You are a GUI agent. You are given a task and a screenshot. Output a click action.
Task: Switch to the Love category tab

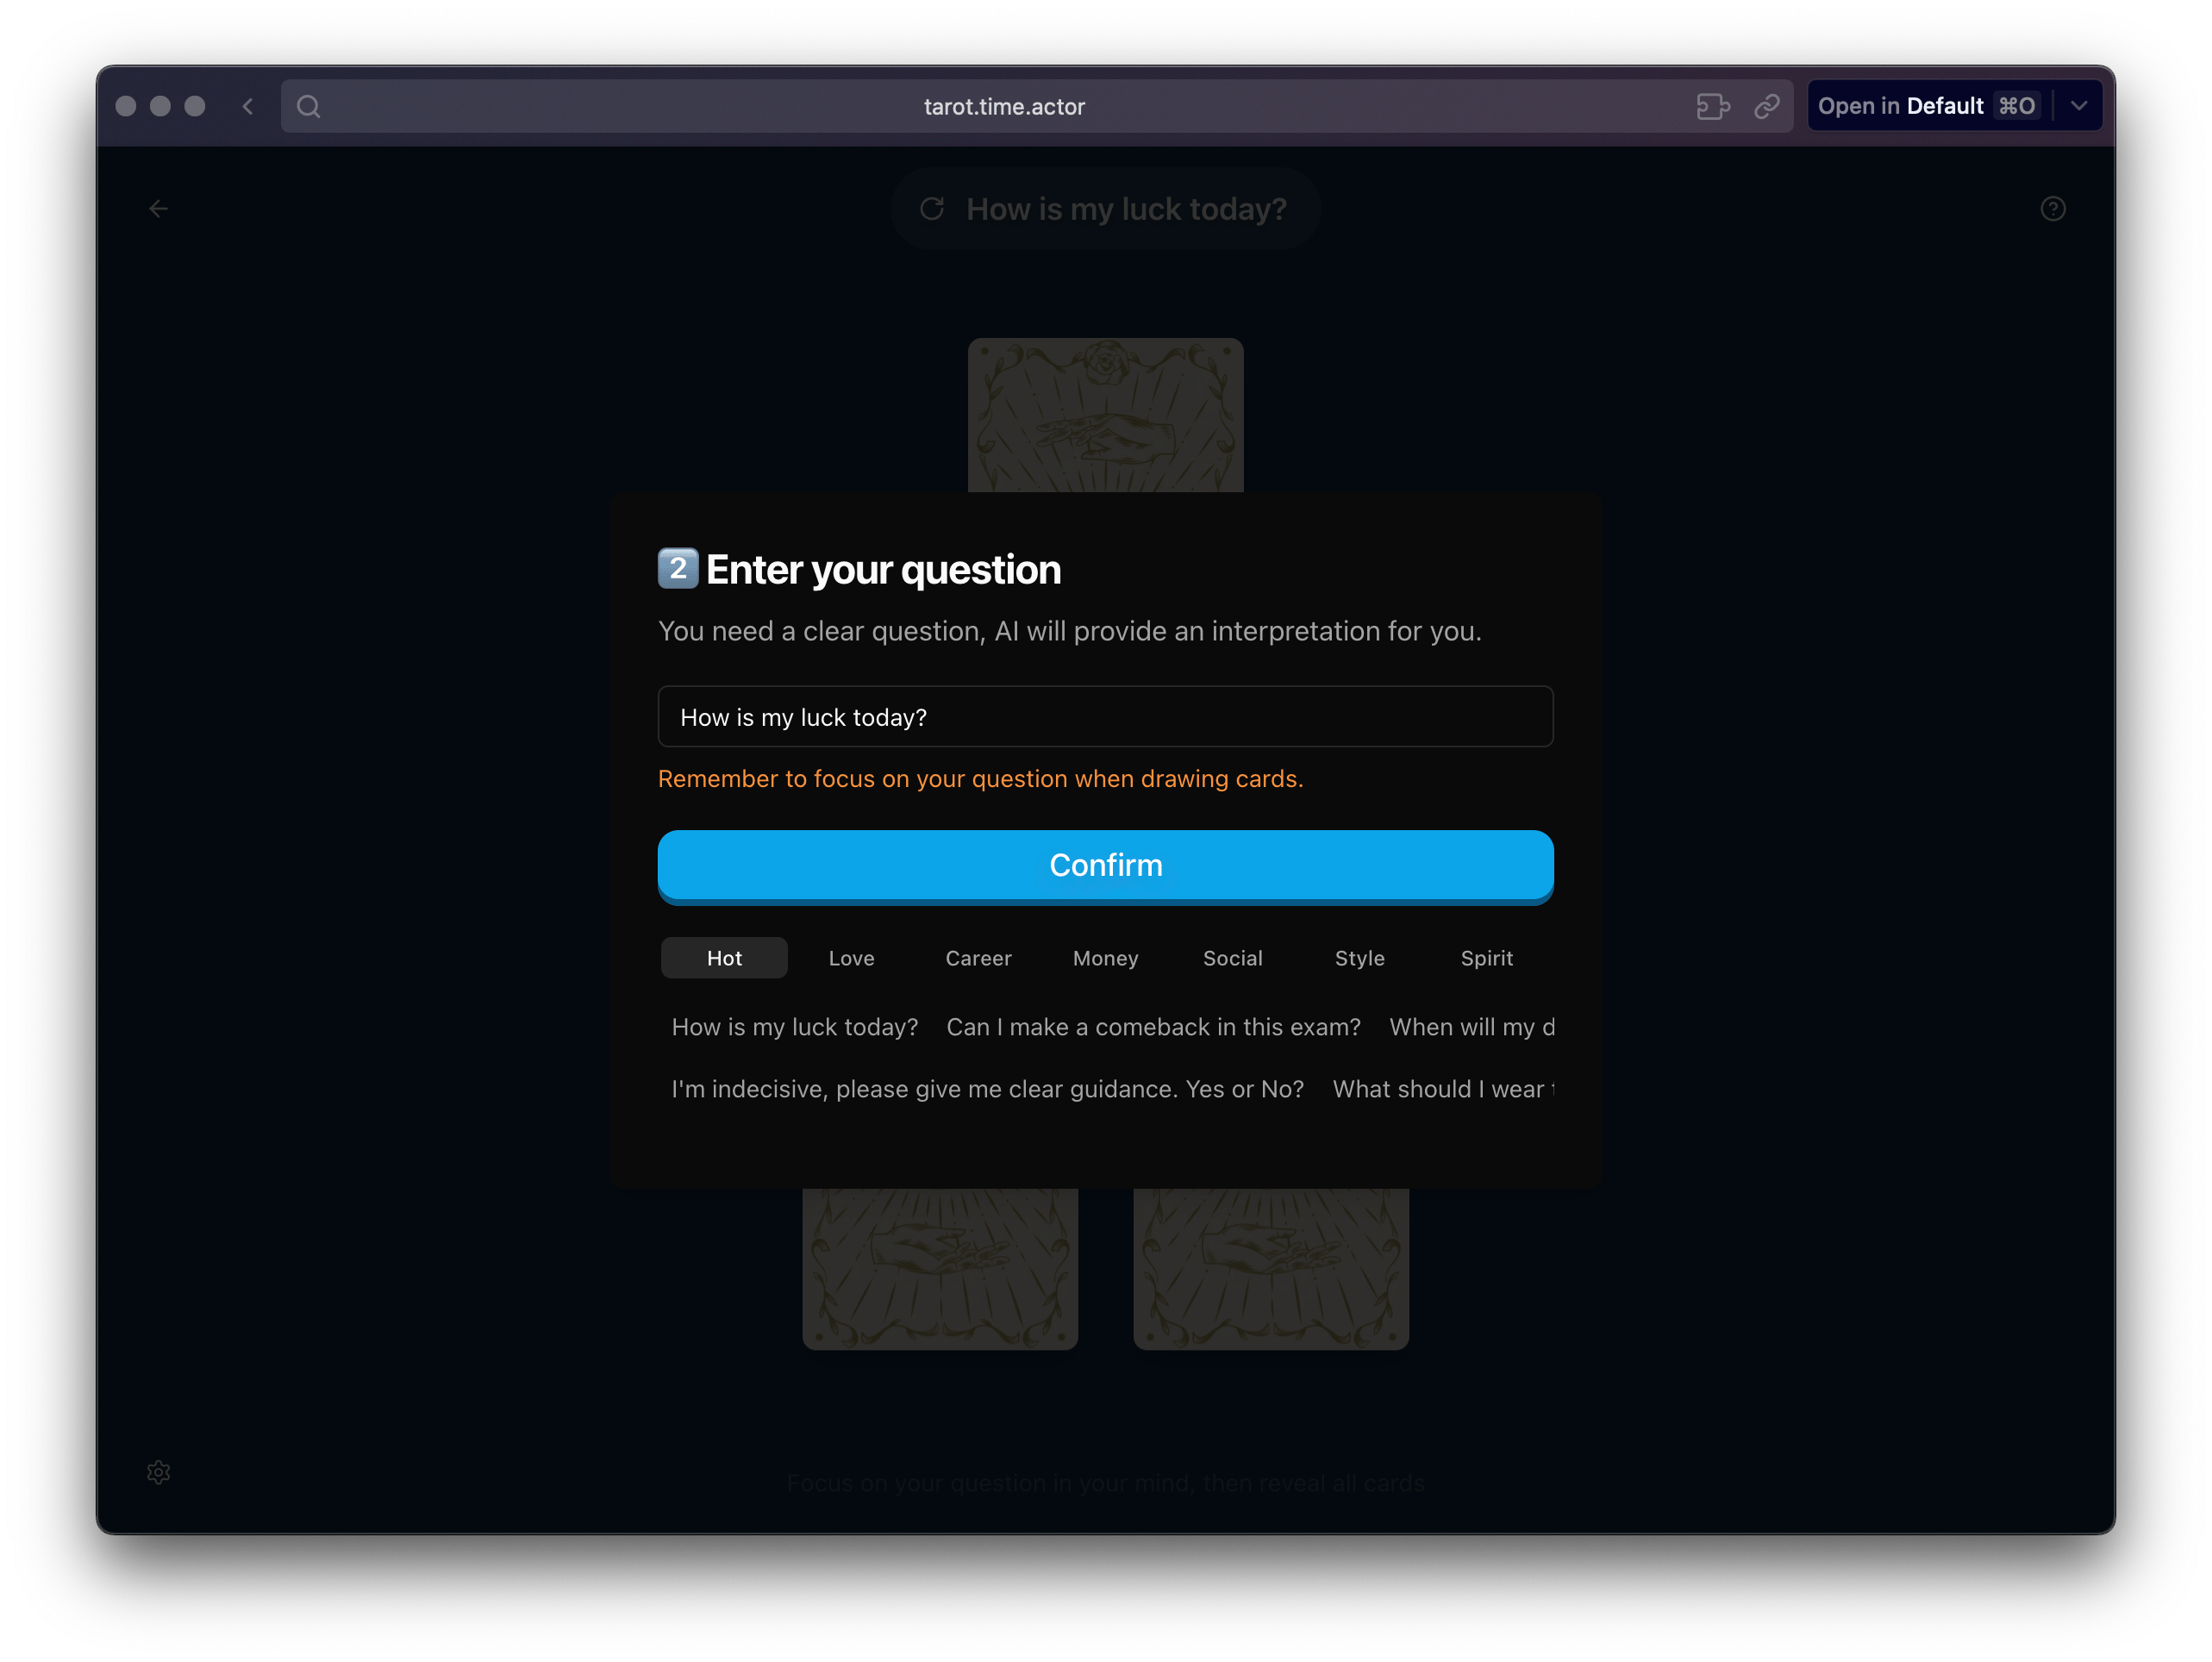tap(851, 958)
